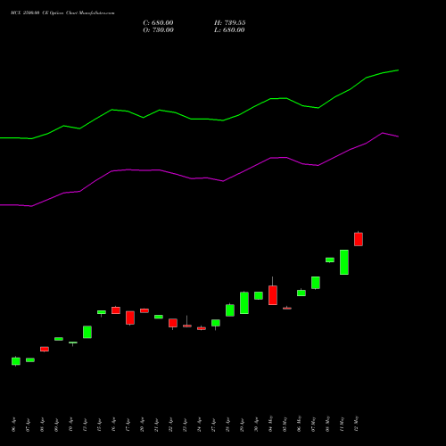Click the green candlestick for 28 Apr
Screen dimensions: 446x446
pyautogui.click(x=230, y=310)
